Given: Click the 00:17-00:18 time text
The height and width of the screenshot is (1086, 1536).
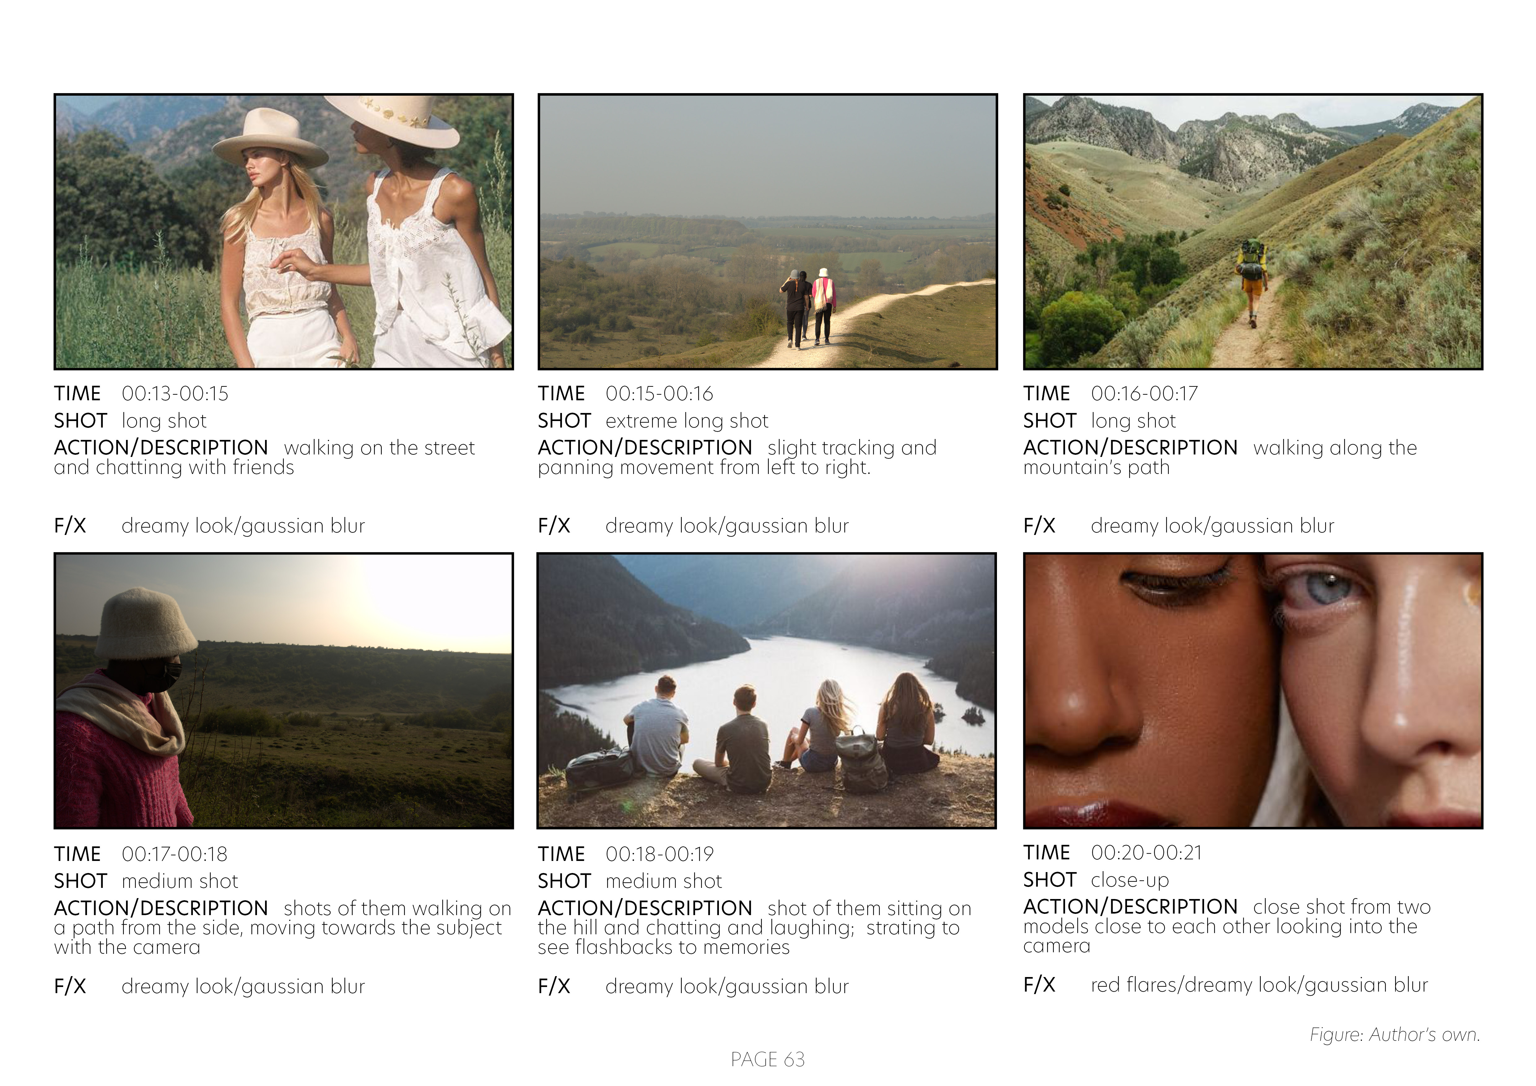Looking at the screenshot, I should pyautogui.click(x=174, y=854).
